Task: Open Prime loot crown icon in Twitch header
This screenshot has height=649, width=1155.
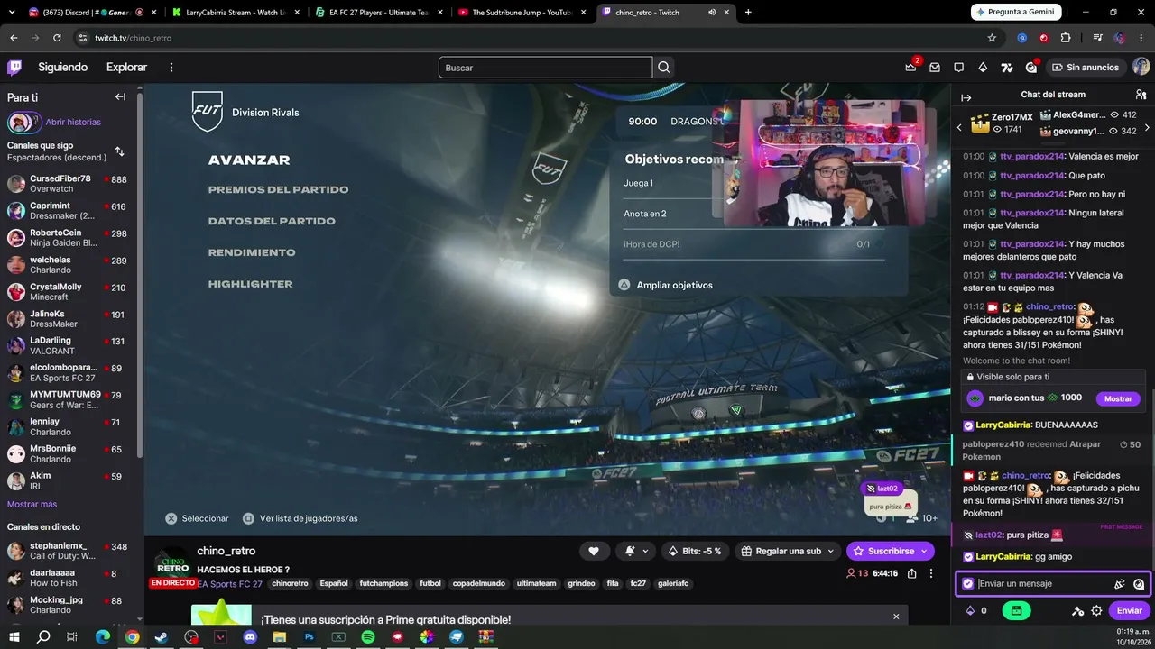Action: pyautogui.click(x=910, y=68)
